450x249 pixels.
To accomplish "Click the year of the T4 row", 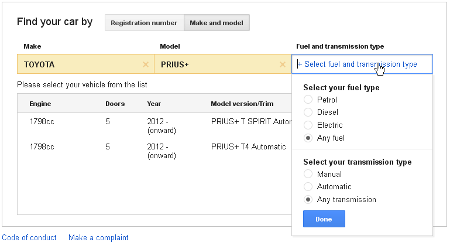I will tap(162, 151).
